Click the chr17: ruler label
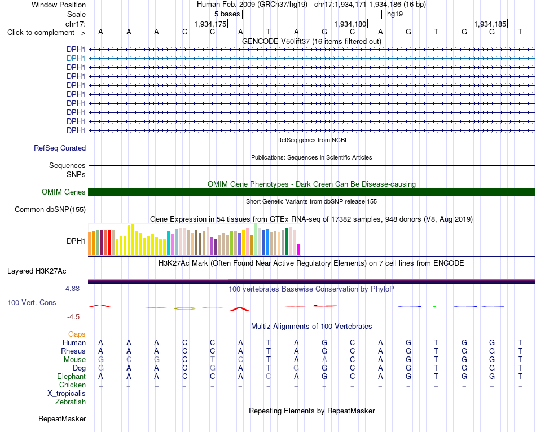This screenshot has width=536, height=432. pyautogui.click(x=76, y=24)
